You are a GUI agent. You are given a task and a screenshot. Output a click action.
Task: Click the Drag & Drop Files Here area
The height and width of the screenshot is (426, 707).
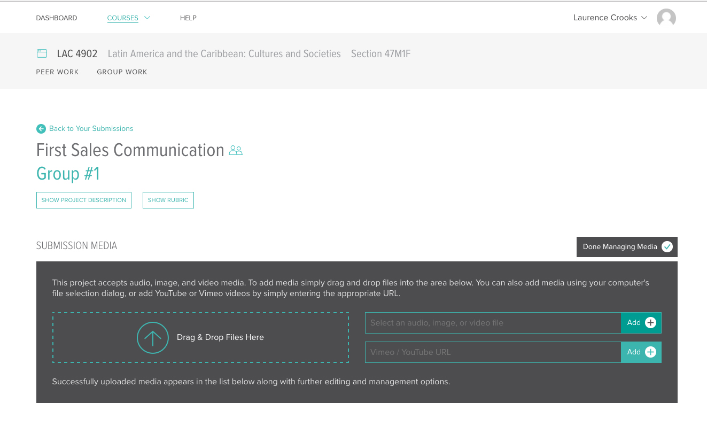tap(200, 338)
